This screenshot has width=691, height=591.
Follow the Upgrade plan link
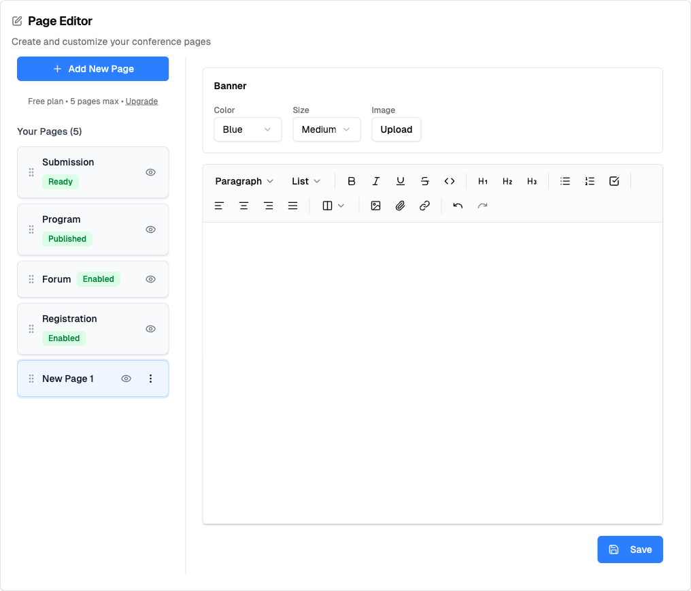point(141,101)
